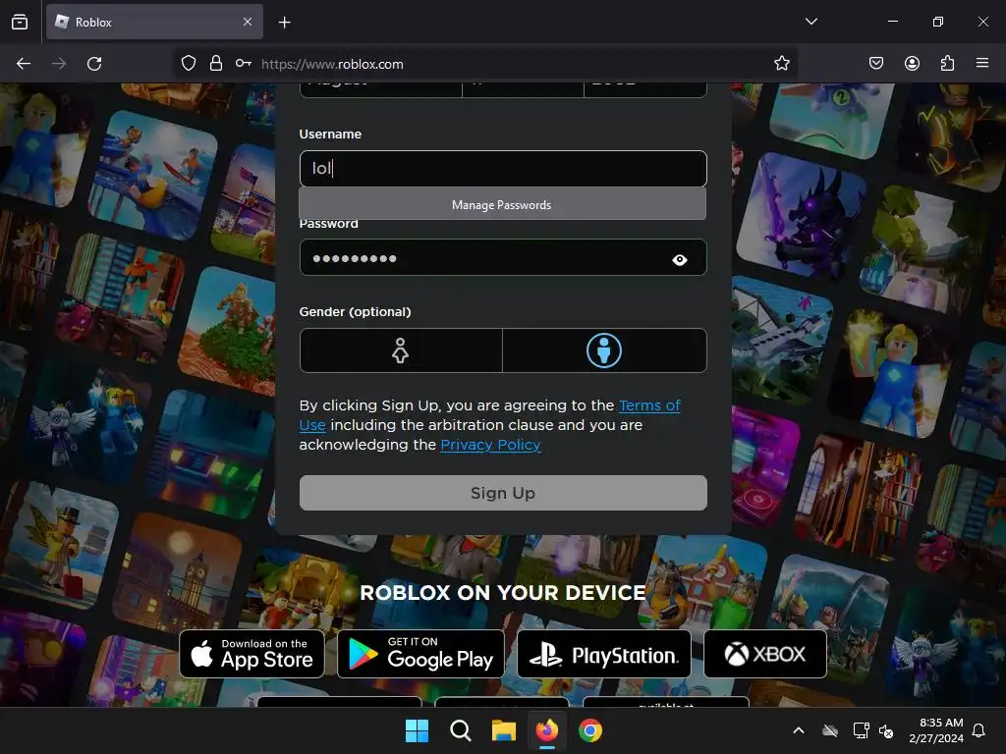Launch Google Chrome from taskbar
This screenshot has height=754, width=1006.
pyautogui.click(x=590, y=730)
